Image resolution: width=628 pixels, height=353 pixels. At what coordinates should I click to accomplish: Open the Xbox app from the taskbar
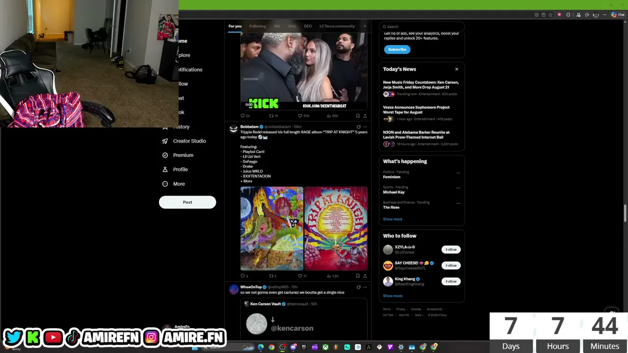coord(325,347)
